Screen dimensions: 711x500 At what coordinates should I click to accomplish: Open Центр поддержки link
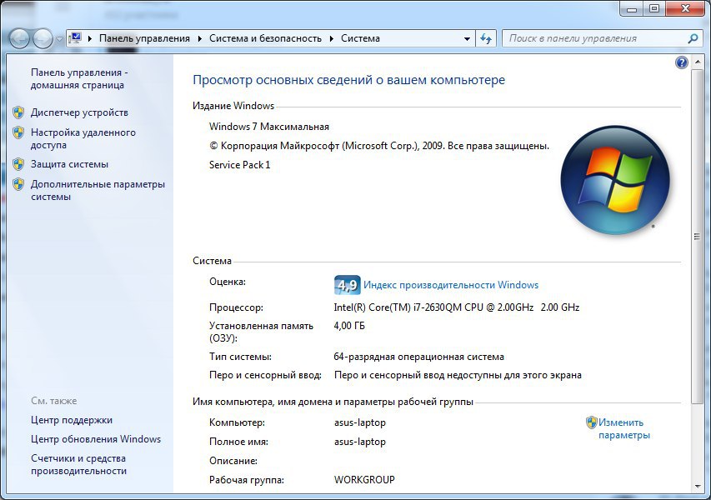pos(72,420)
